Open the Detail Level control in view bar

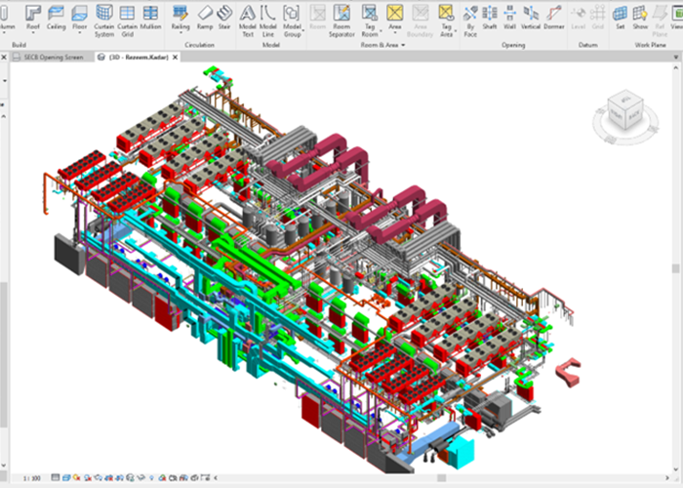56,477
